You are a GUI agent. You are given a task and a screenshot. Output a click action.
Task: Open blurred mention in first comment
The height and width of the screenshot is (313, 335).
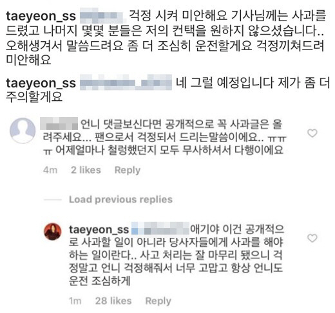click(x=102, y=15)
